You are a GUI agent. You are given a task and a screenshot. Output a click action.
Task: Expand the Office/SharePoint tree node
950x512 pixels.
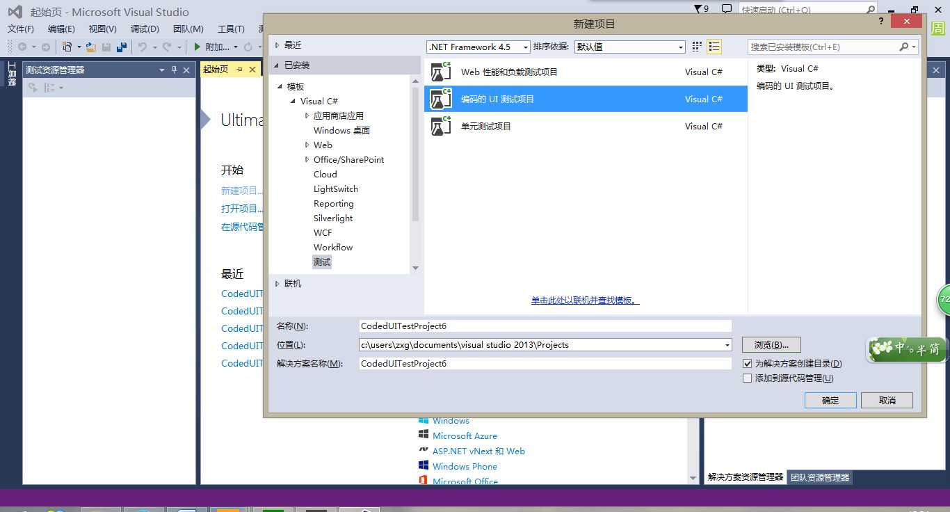point(307,160)
